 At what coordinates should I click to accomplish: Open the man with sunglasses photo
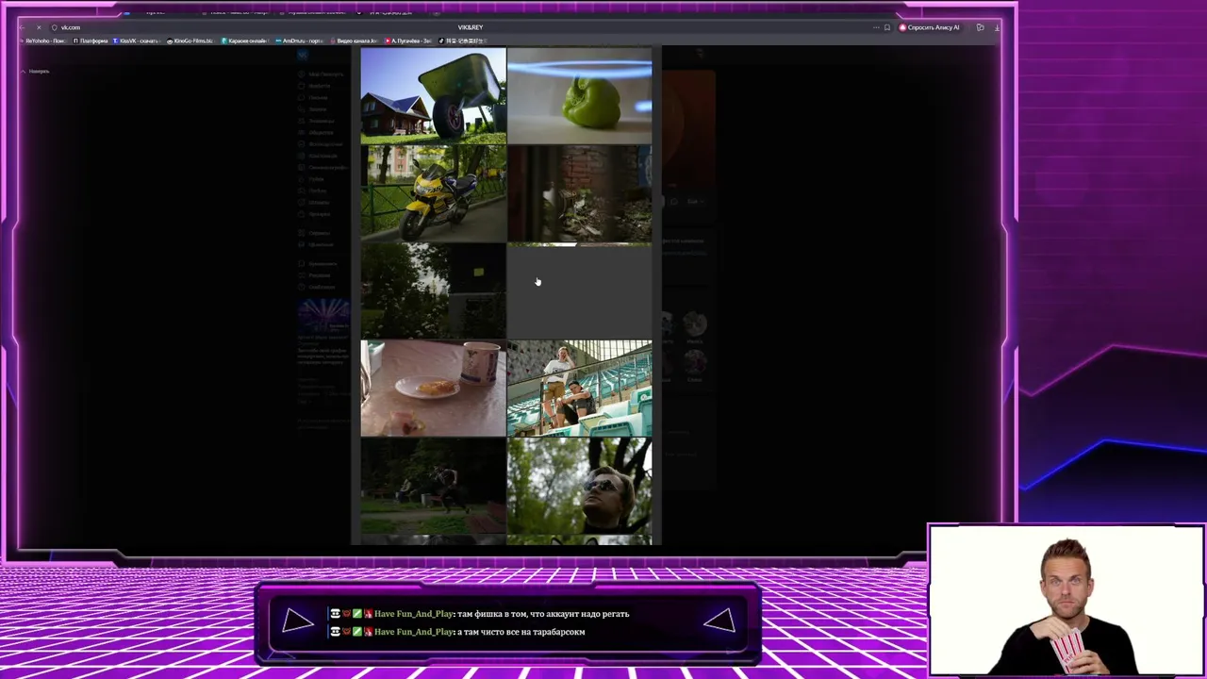pyautogui.click(x=579, y=486)
